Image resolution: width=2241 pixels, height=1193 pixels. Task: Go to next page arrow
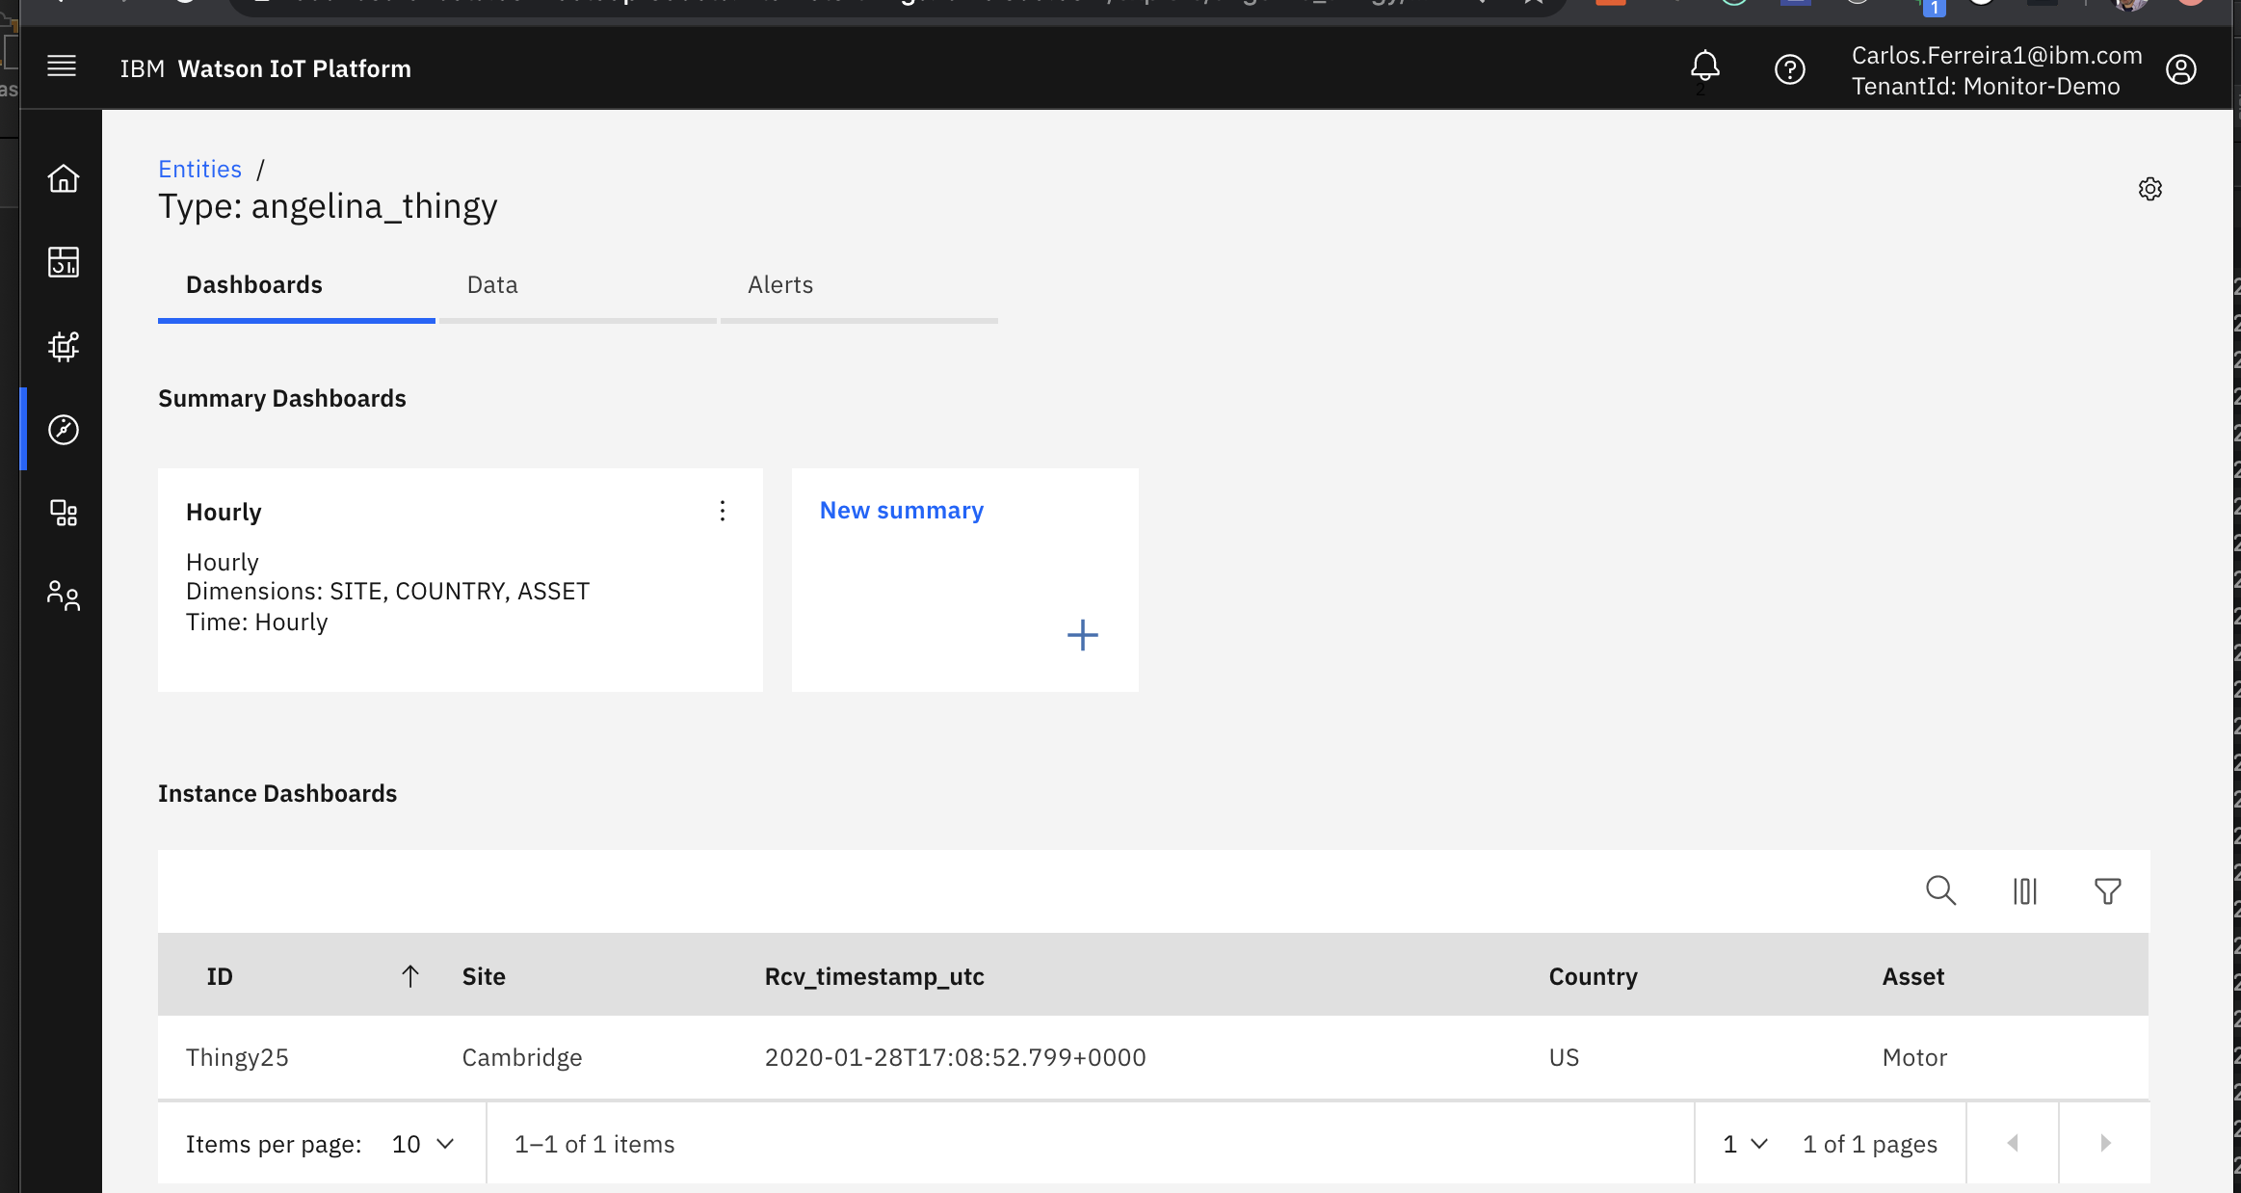point(2104,1143)
